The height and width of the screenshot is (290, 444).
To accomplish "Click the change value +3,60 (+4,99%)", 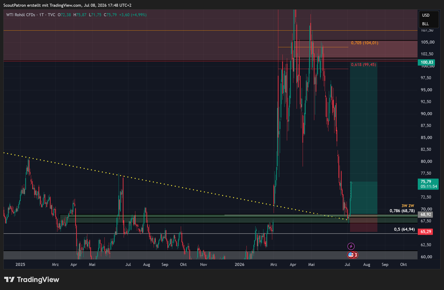I will (x=133, y=15).
